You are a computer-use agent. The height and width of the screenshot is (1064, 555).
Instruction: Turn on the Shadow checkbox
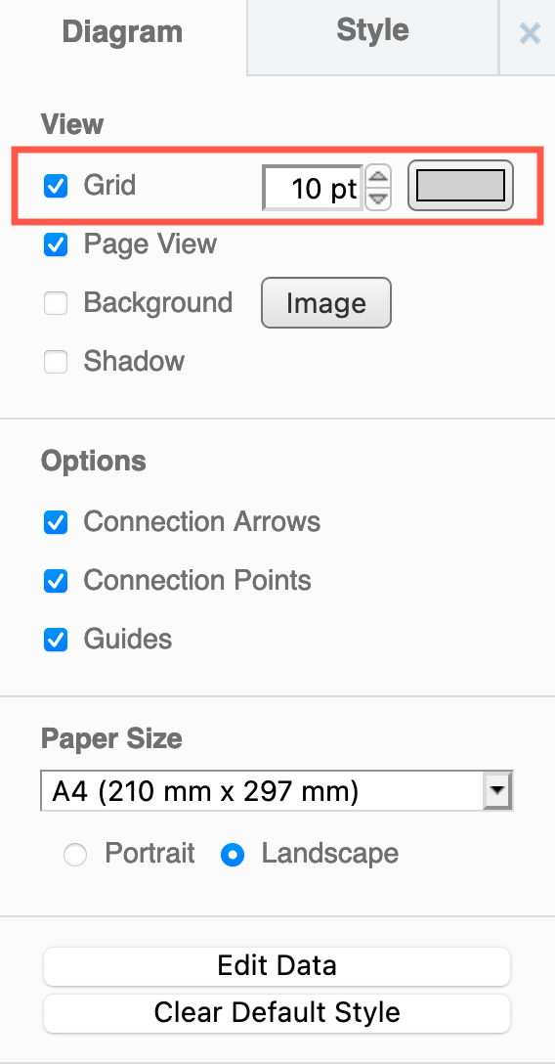[x=56, y=362]
